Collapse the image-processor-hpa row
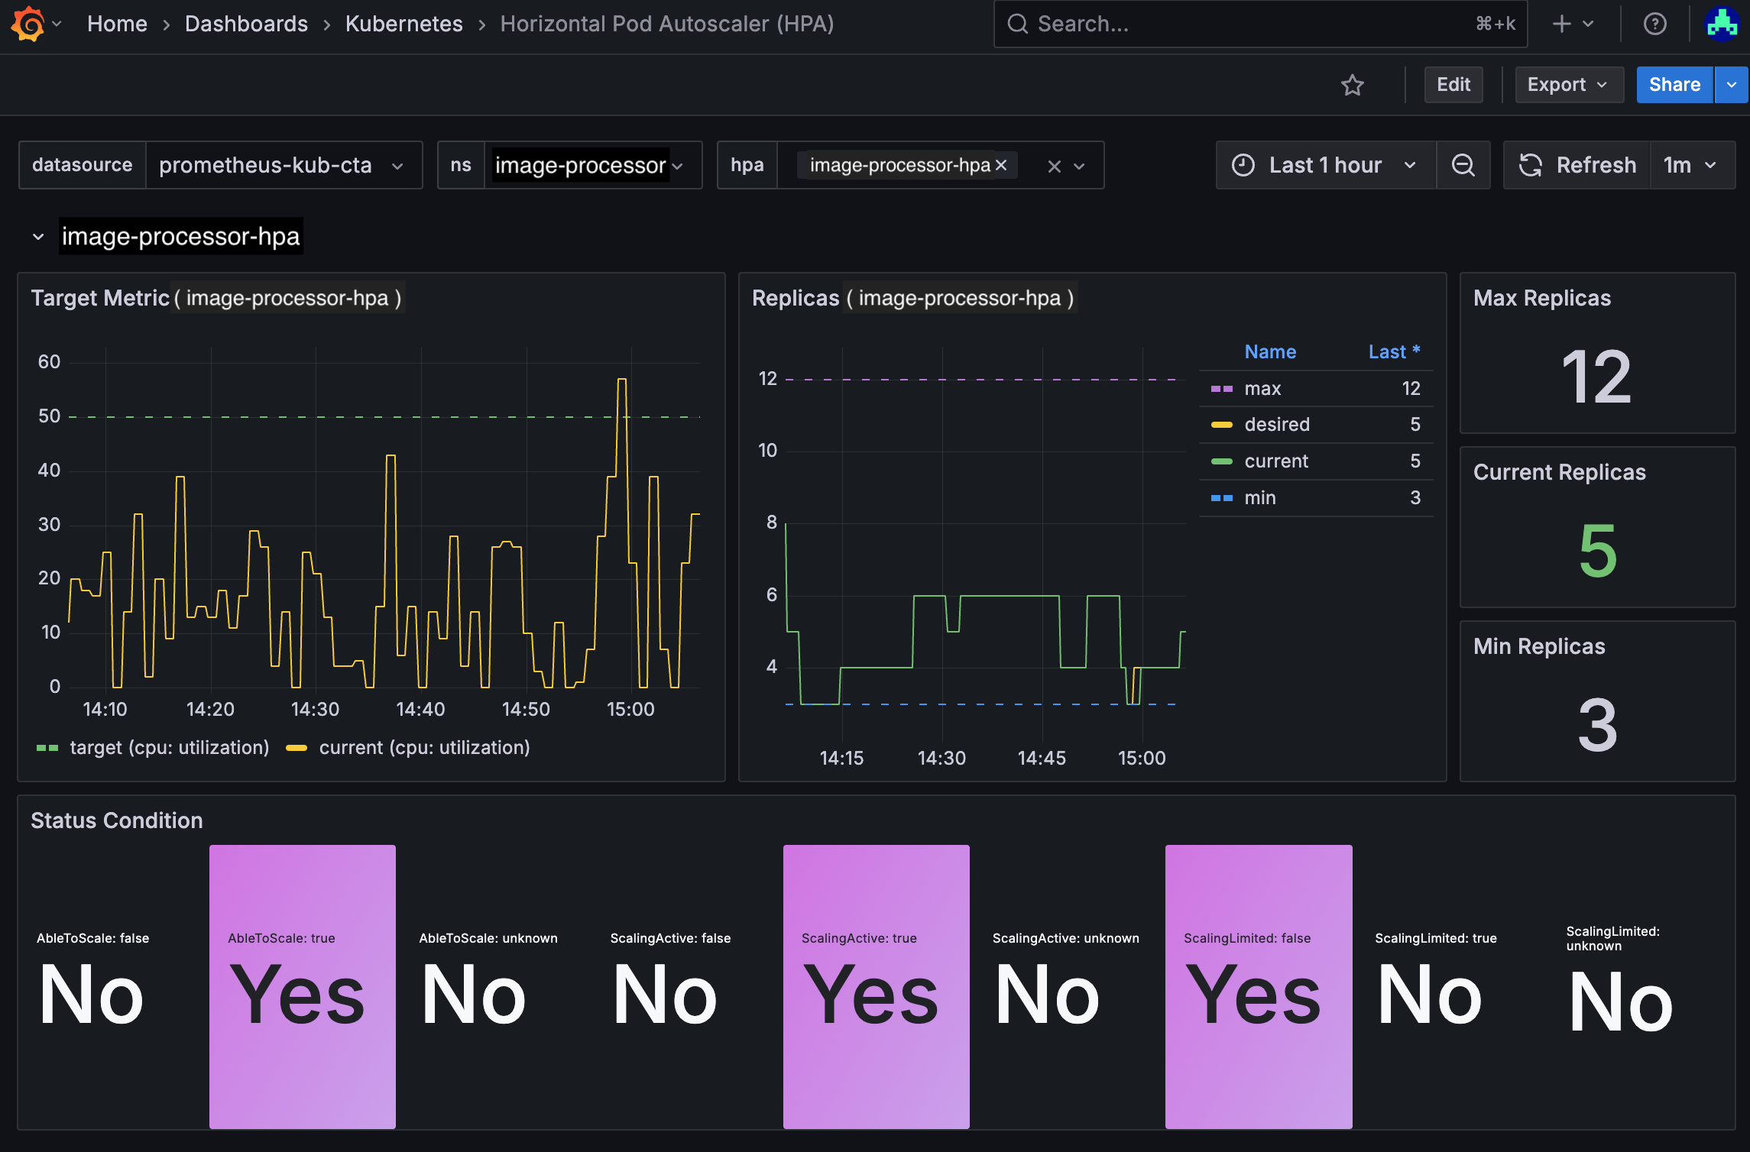The height and width of the screenshot is (1152, 1750). pos(37,236)
